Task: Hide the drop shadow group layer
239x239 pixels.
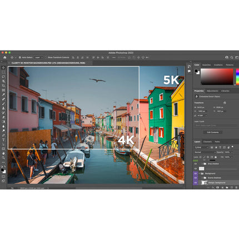Action: click(x=196, y=164)
